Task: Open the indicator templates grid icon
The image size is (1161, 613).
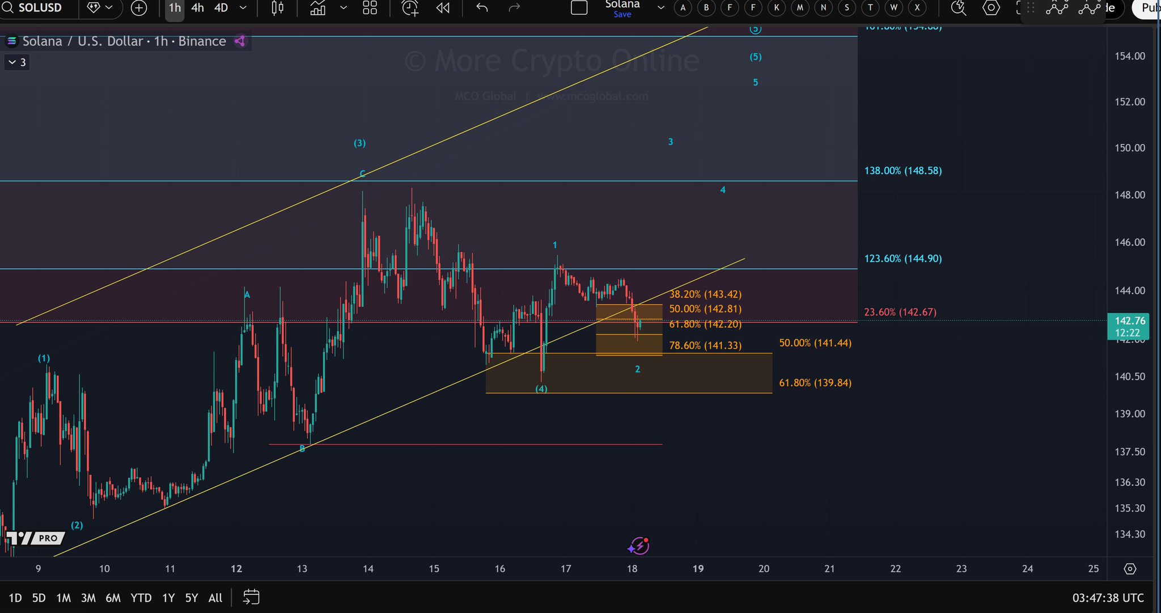Action: (370, 8)
